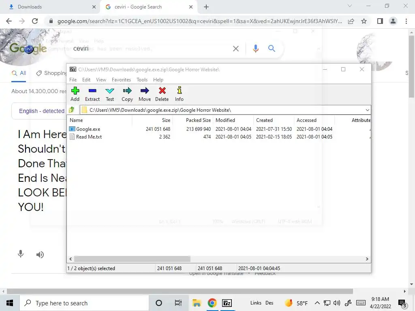Click the taskbar search box
The image size is (415, 311).
pos(84,303)
